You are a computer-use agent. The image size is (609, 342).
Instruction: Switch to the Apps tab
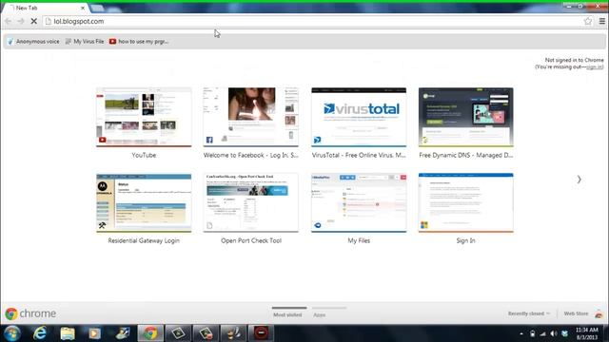click(320, 314)
